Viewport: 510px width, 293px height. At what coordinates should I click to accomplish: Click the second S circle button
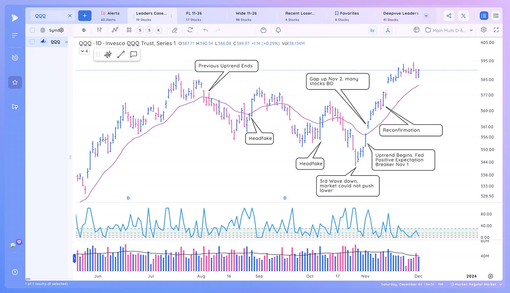coord(150,30)
